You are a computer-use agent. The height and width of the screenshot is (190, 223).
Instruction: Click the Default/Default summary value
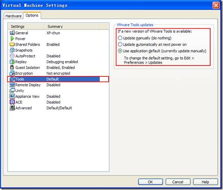(59, 108)
